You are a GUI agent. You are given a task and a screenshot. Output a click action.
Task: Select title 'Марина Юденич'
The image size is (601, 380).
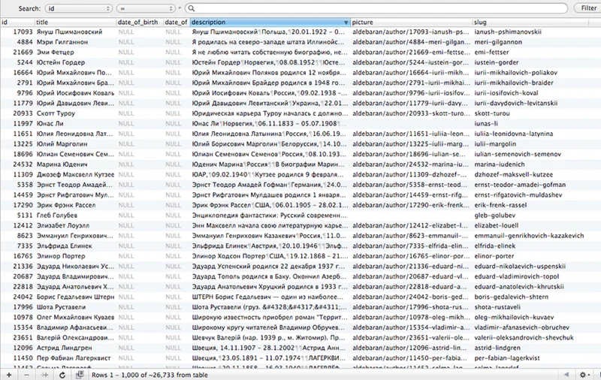coord(62,164)
